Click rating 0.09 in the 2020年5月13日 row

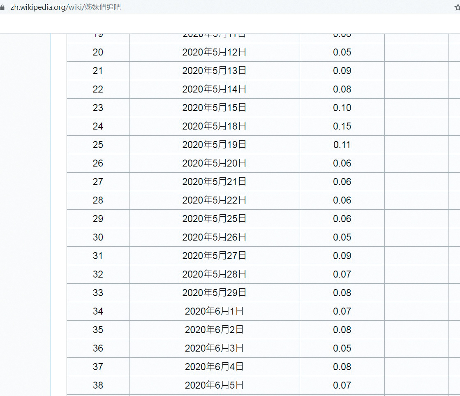coord(342,71)
